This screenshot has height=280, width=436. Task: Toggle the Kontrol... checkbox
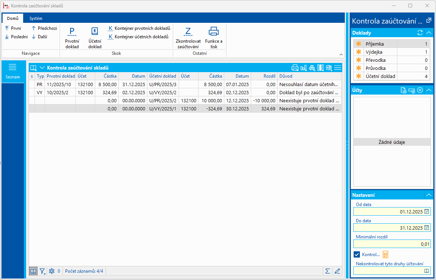357,254
